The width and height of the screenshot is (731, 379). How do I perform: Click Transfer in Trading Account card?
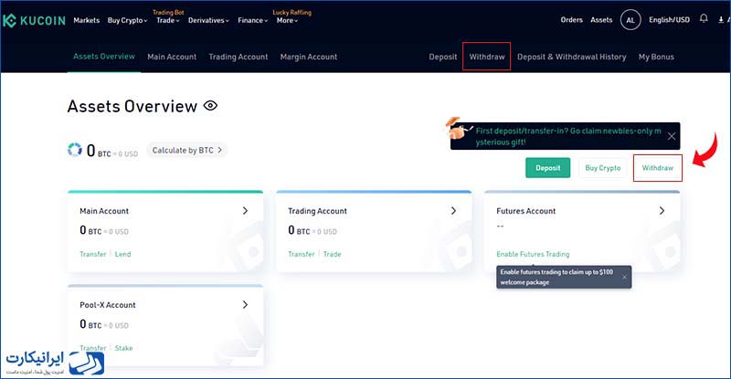(302, 254)
